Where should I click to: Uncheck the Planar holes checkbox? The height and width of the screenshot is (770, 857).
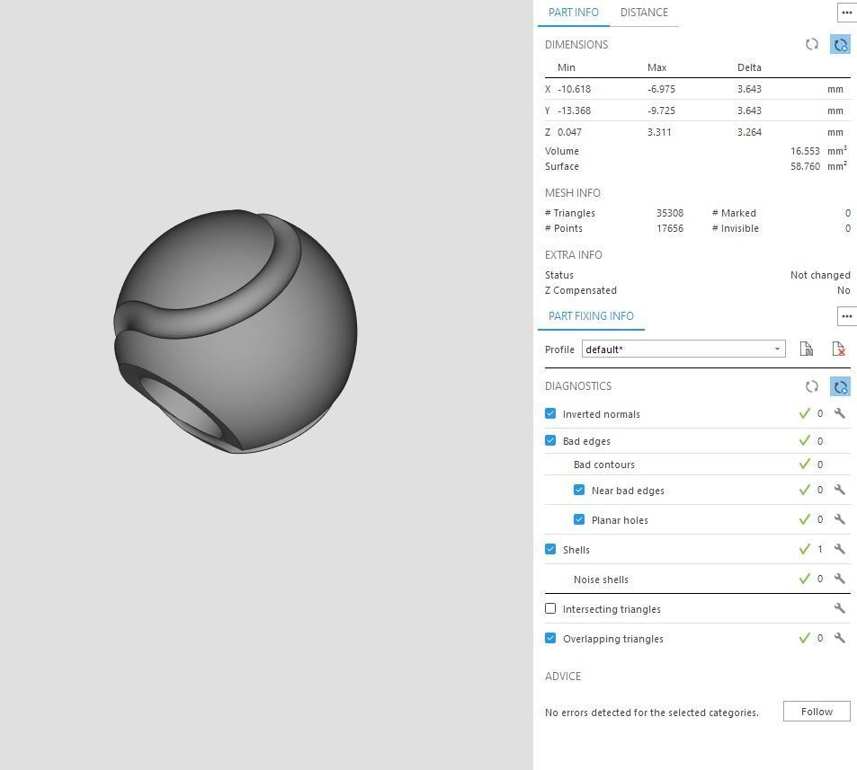point(579,519)
